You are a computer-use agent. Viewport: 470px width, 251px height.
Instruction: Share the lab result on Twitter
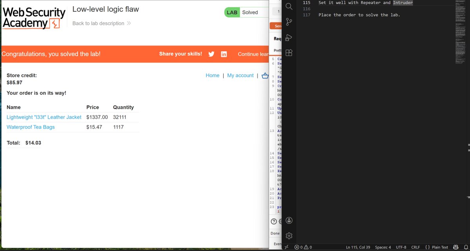[x=211, y=54]
